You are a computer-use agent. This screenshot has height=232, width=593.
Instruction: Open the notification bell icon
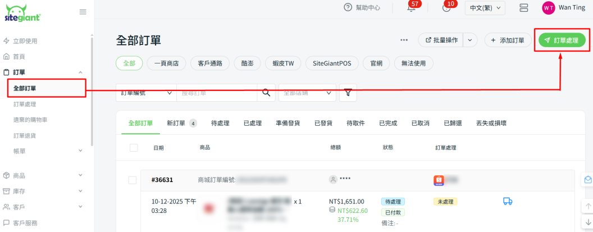[x=411, y=8]
